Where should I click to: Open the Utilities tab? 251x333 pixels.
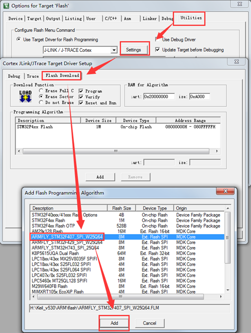pyautogui.click(x=191, y=18)
